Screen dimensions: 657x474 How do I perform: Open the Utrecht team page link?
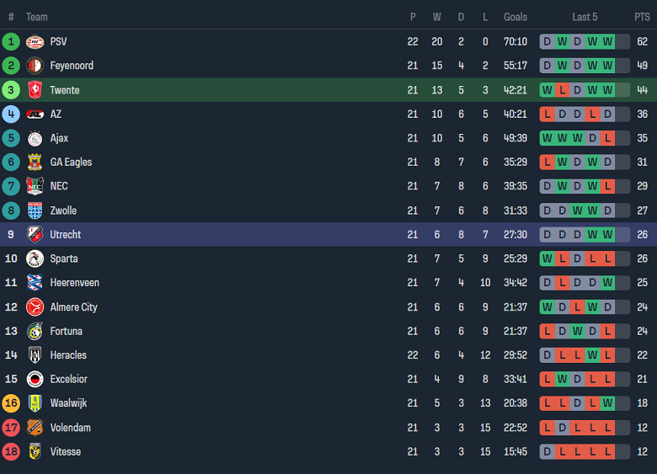tap(65, 235)
